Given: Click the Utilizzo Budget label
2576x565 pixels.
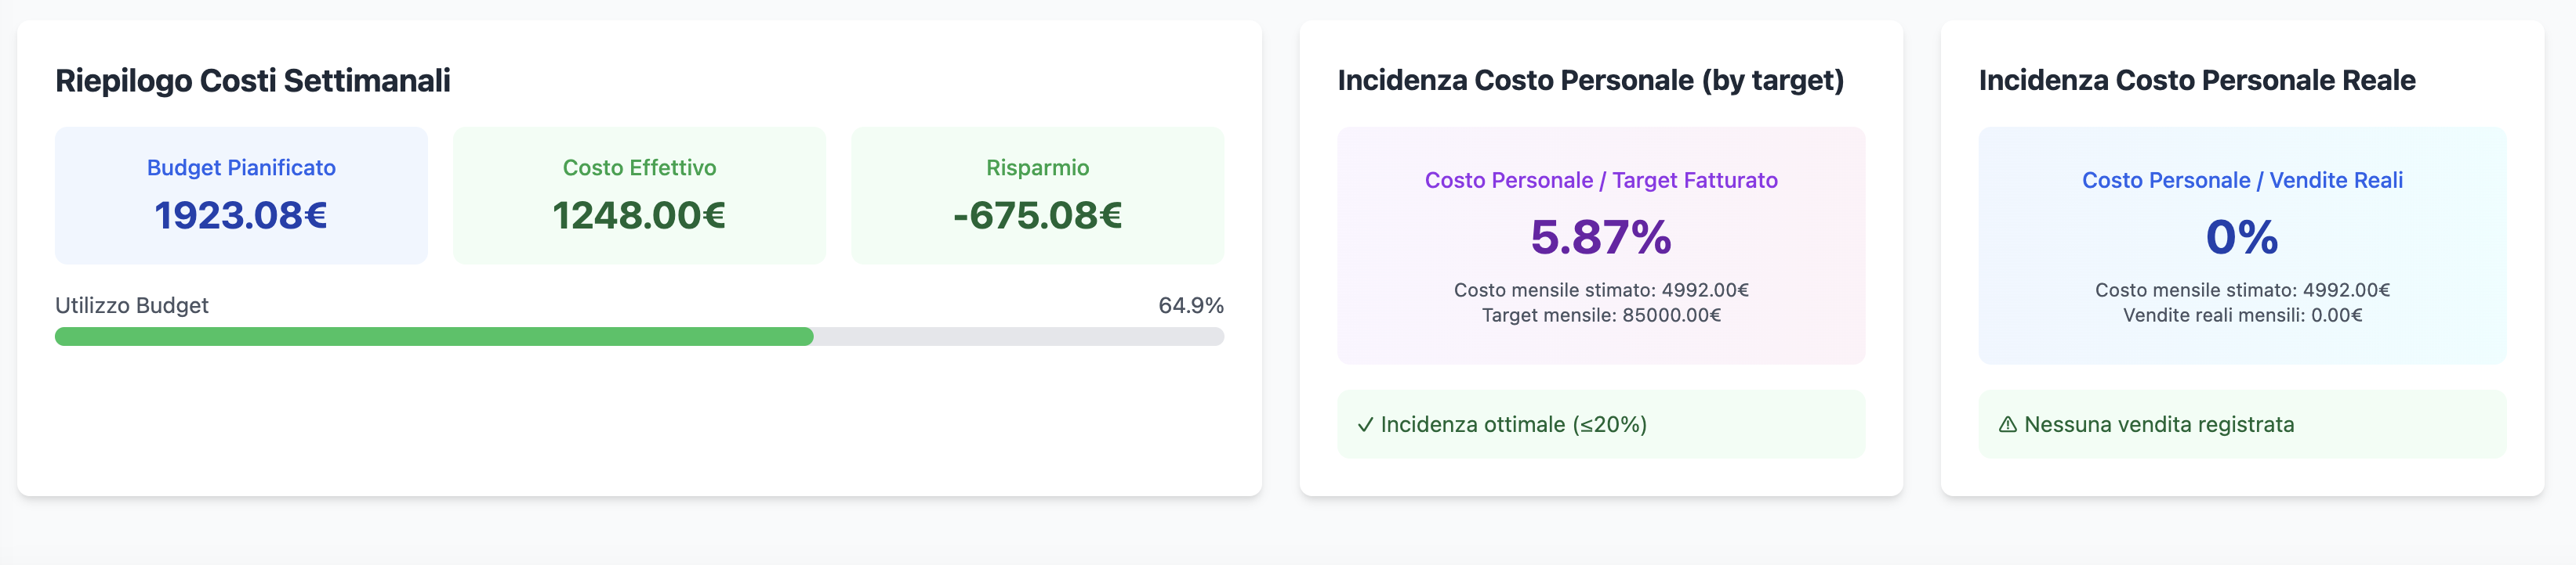Looking at the screenshot, I should coord(133,304).
